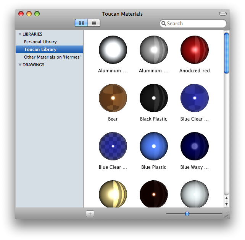Click the checkered Blue Clear material sphere
Screen dimensions: 245x240
point(113,146)
